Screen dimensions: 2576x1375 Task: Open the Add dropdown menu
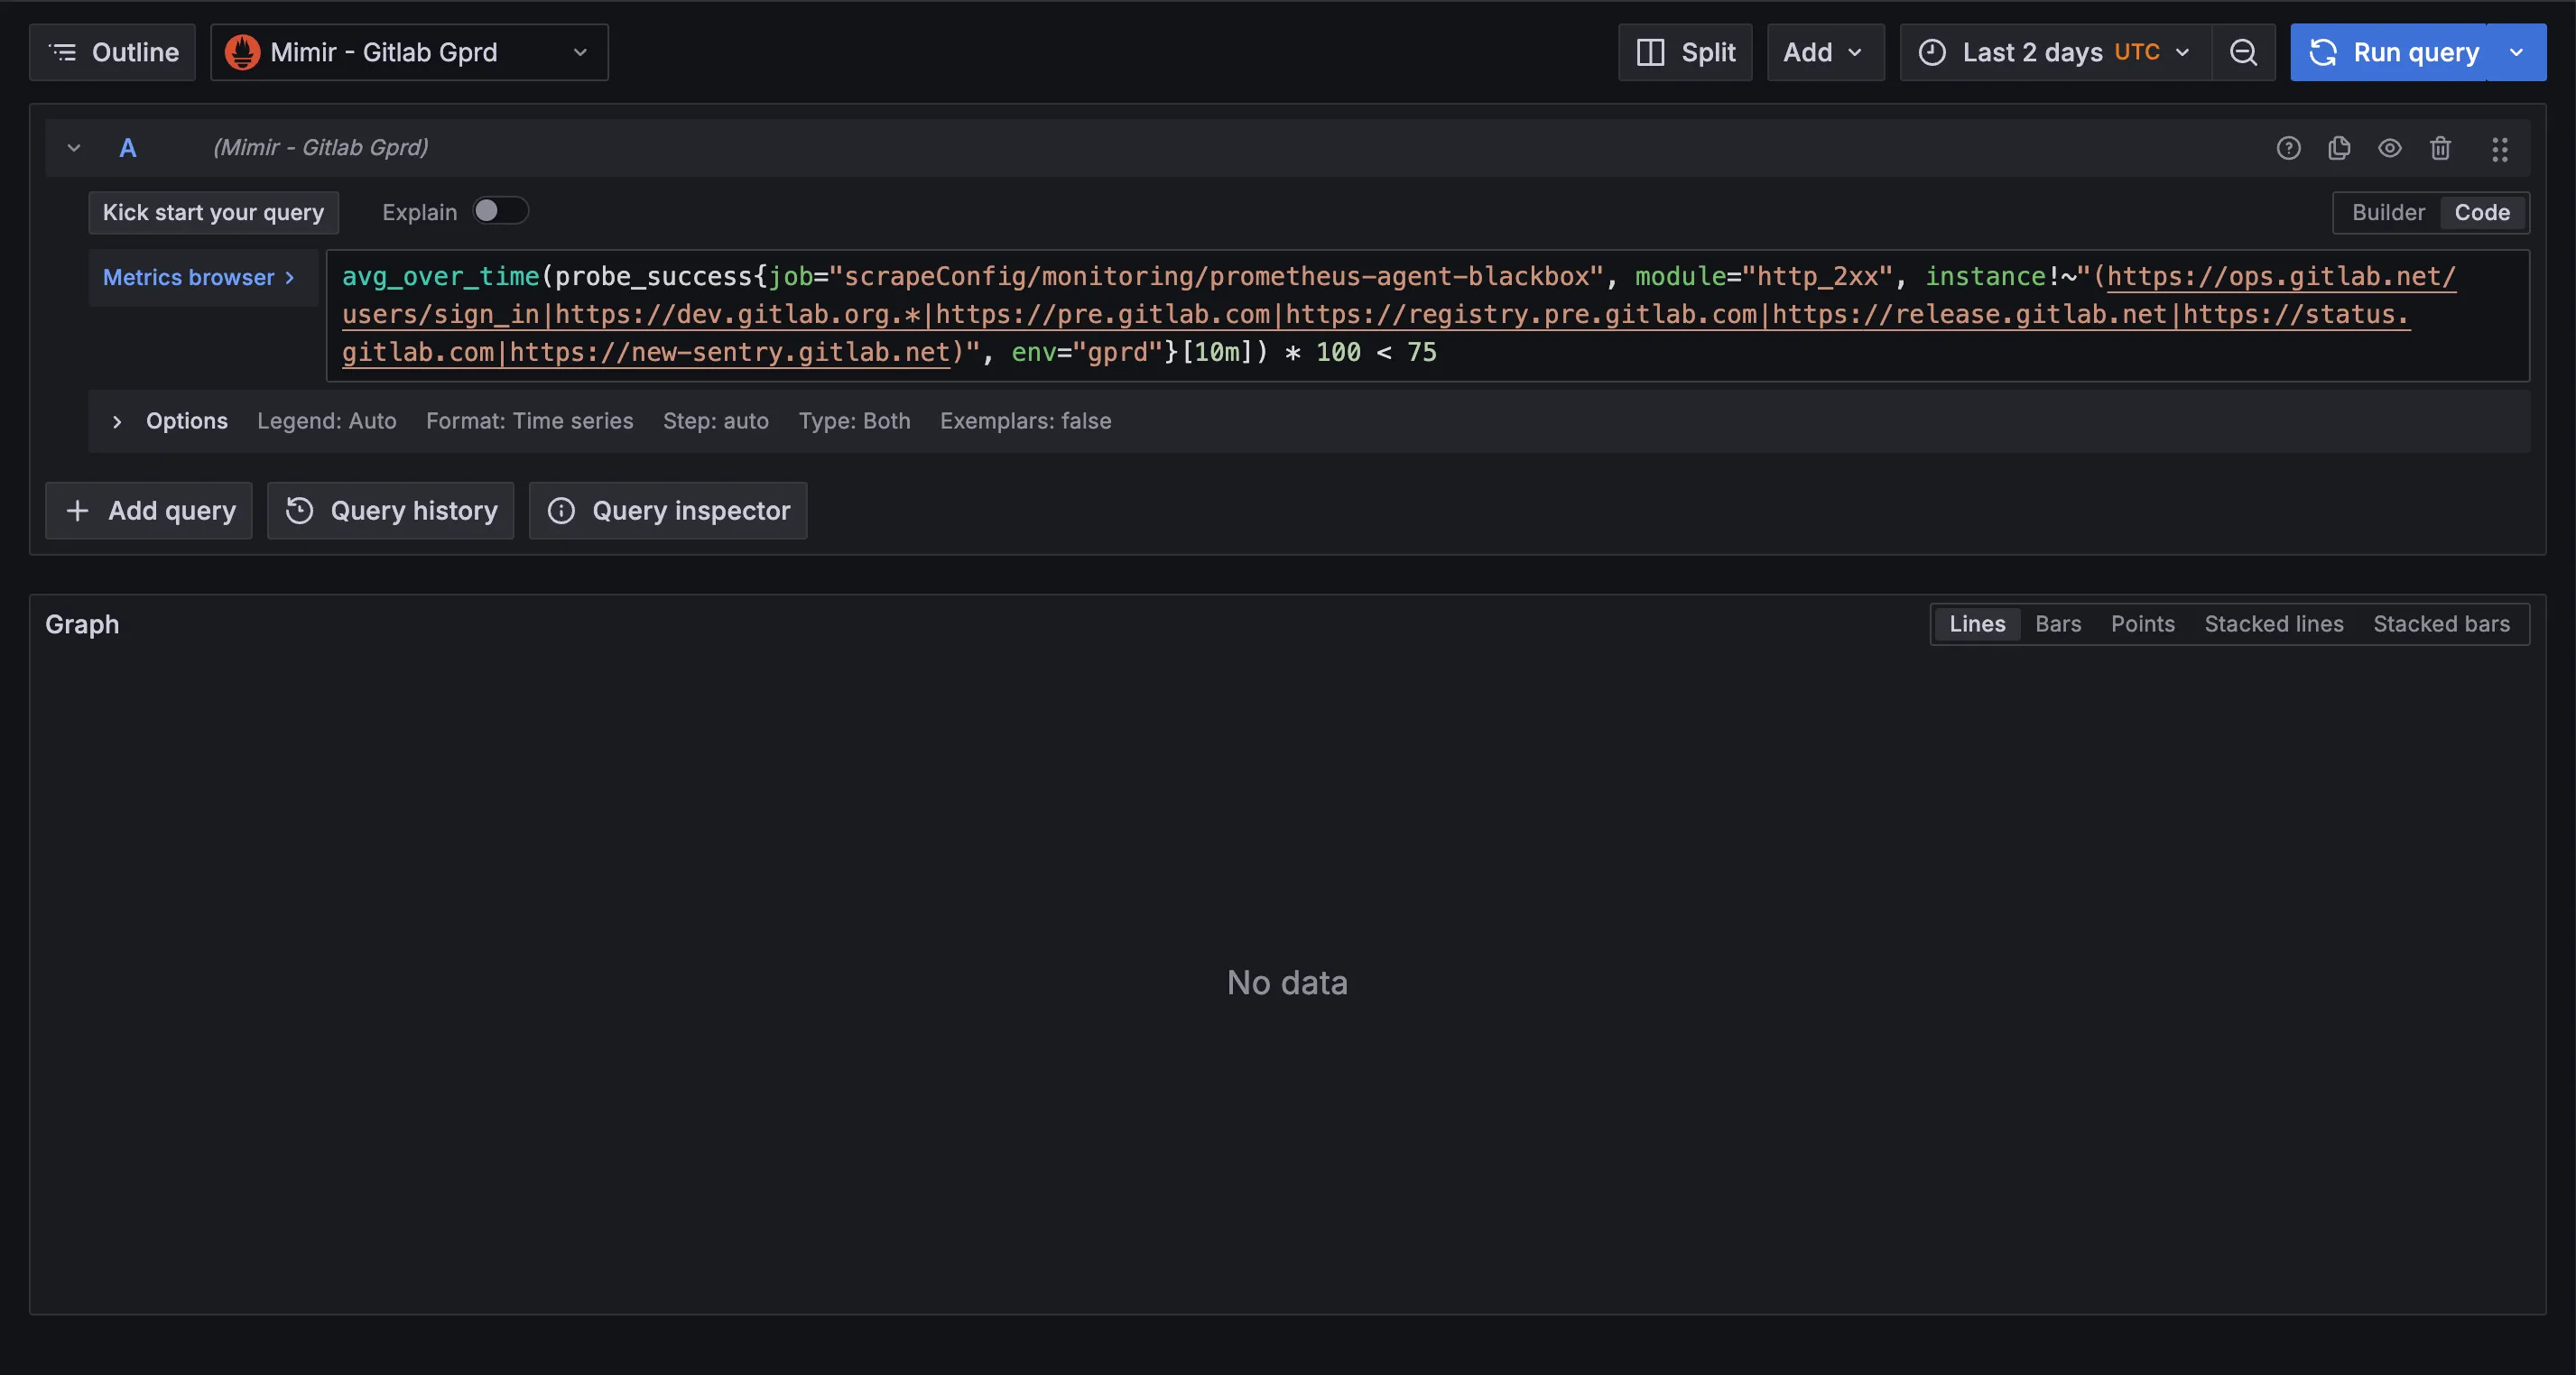point(1825,52)
